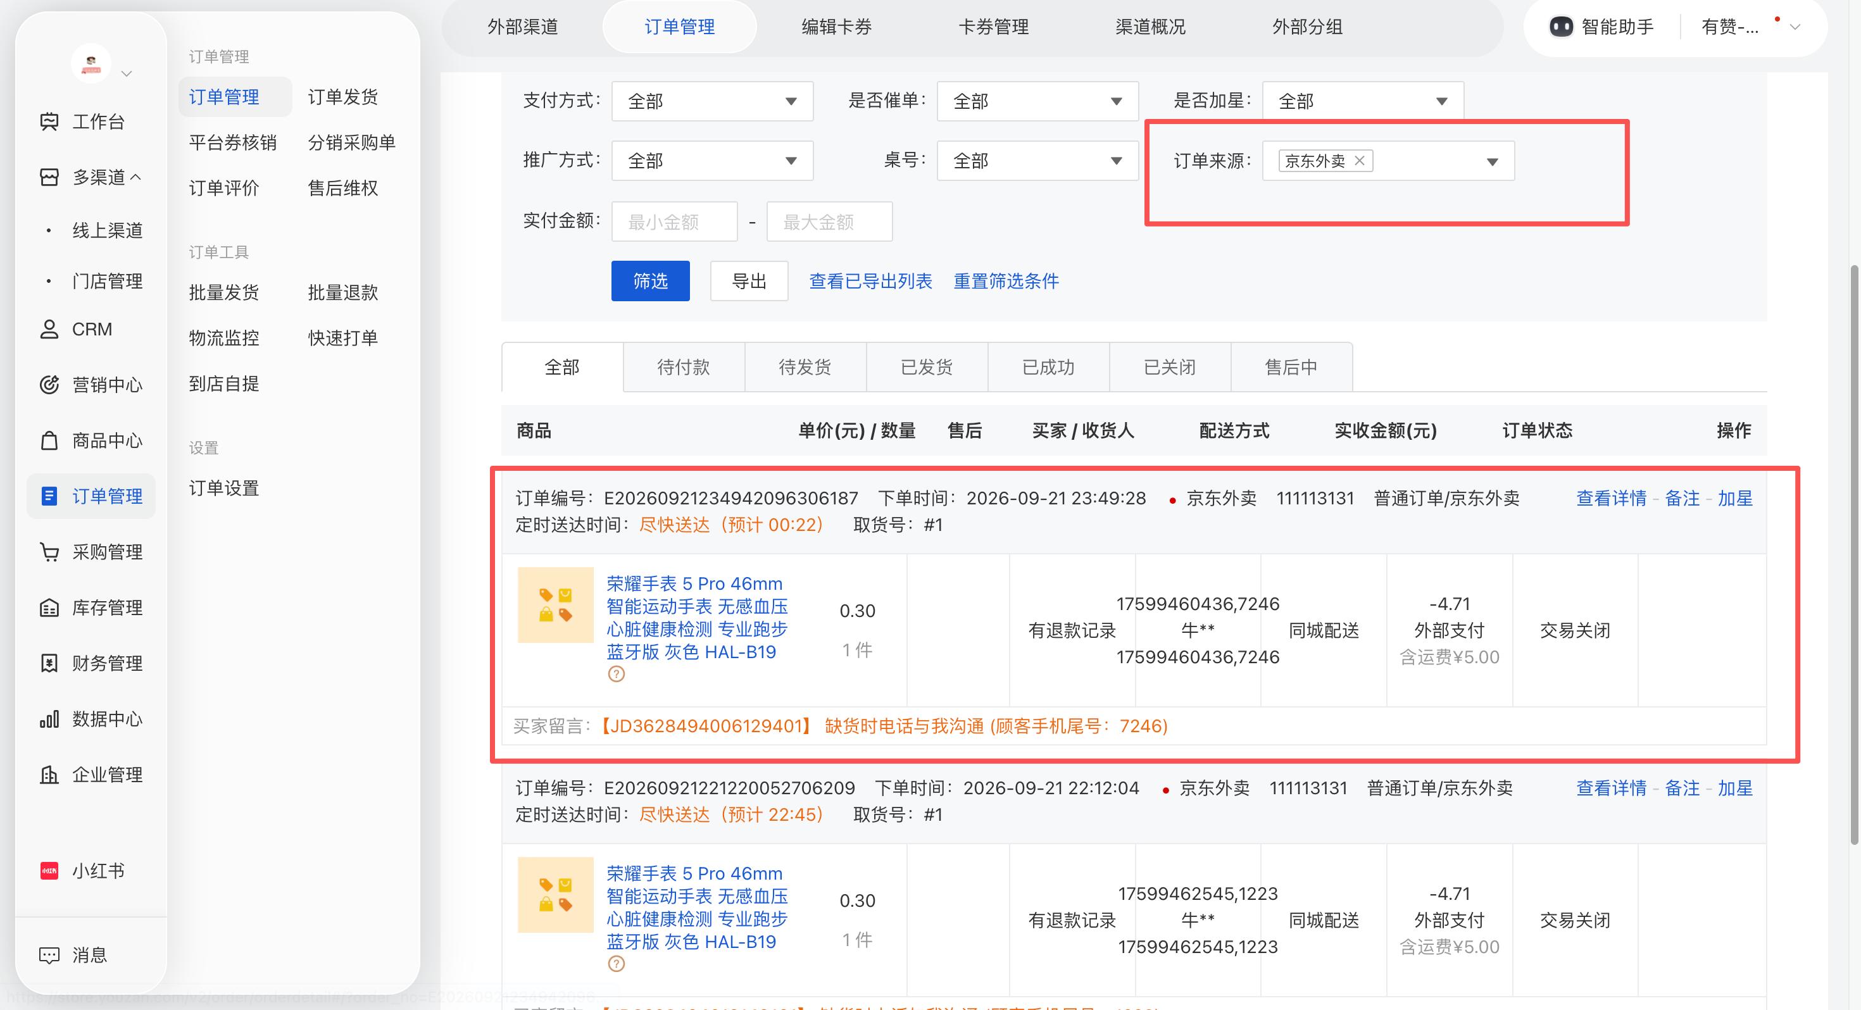The height and width of the screenshot is (1010, 1861).
Task: Click the 智能助手 robot icon
Action: coord(1560,27)
